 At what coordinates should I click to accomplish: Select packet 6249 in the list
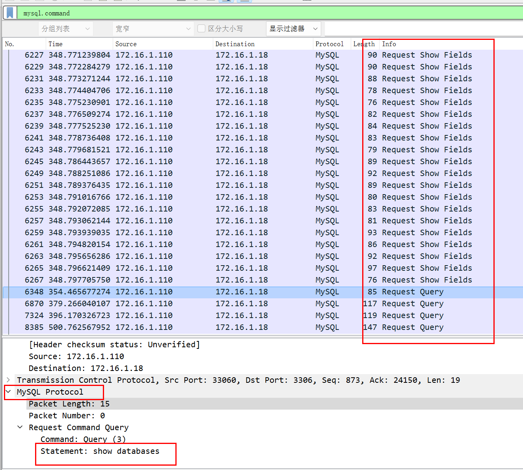pos(263,173)
